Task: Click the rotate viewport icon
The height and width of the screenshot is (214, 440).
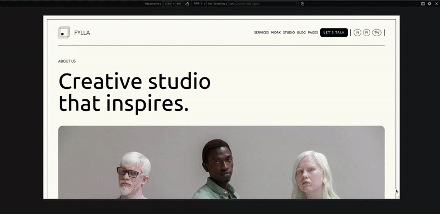Action: pos(187,4)
